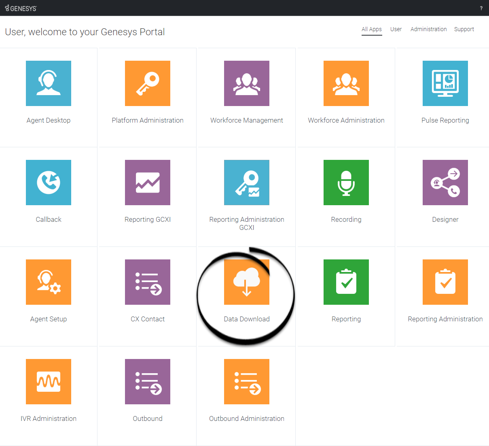
Task: Launch the IVR Administration waveform icon
Action: [49, 382]
